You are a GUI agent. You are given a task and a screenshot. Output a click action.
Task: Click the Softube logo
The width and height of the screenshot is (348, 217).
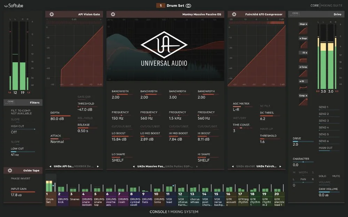pyautogui.click(x=14, y=6)
